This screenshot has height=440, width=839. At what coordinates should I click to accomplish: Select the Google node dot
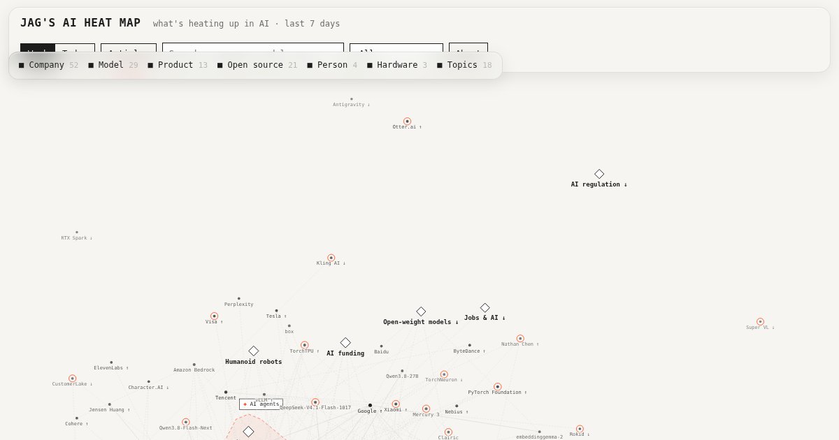coord(371,405)
